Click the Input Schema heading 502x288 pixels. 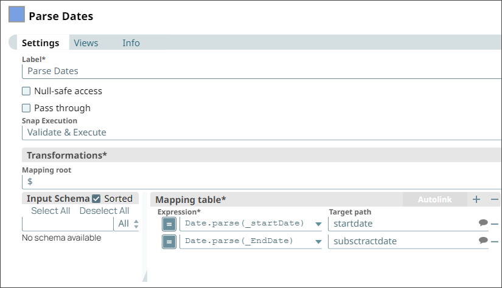58,199
